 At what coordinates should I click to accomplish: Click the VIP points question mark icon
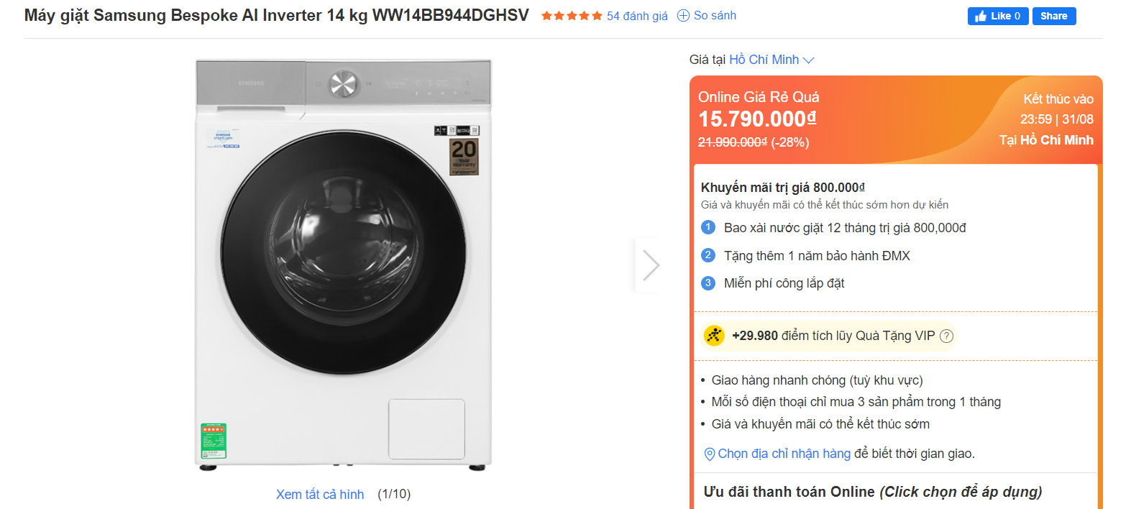[x=946, y=336]
